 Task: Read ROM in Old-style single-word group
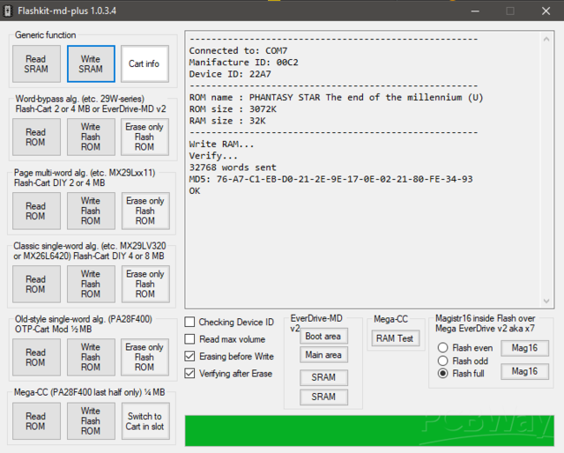coord(36,357)
